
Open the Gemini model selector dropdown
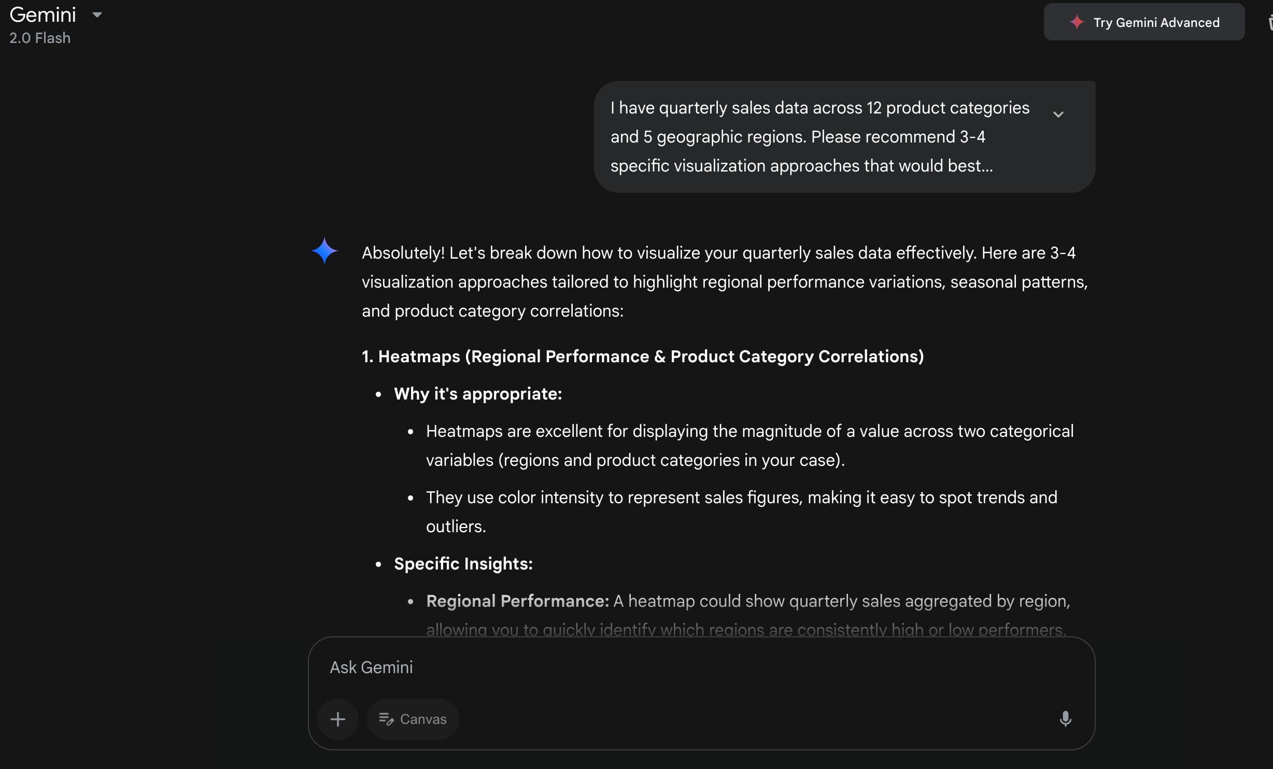coord(97,15)
